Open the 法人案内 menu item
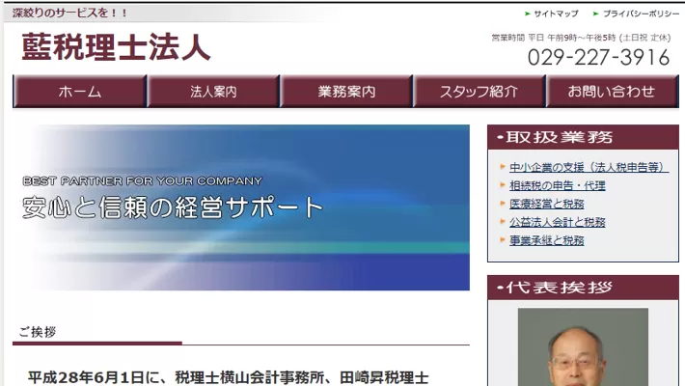Image resolution: width=685 pixels, height=386 pixels. coord(213,92)
